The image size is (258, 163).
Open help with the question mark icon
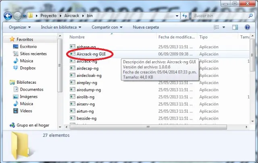(x=247, y=27)
